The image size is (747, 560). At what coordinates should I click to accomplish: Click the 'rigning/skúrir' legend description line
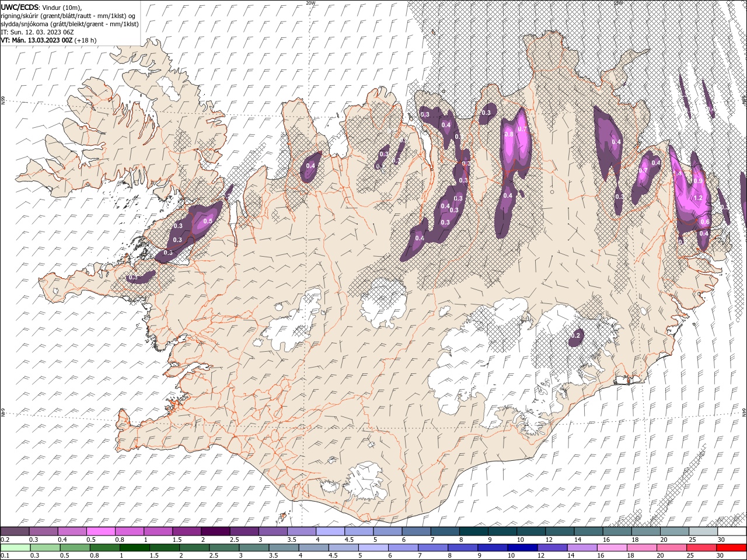(68, 16)
